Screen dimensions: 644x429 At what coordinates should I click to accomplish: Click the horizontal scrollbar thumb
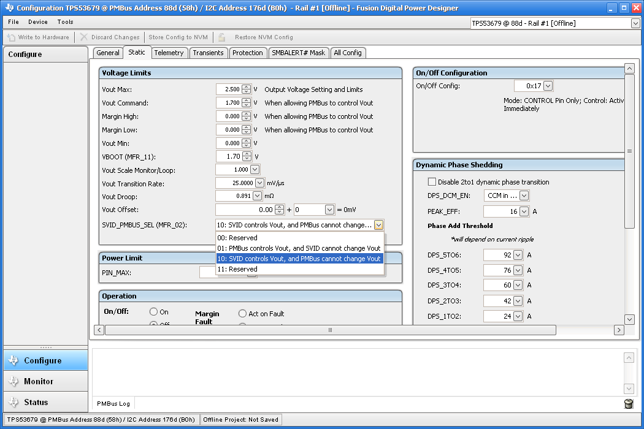coord(331,330)
